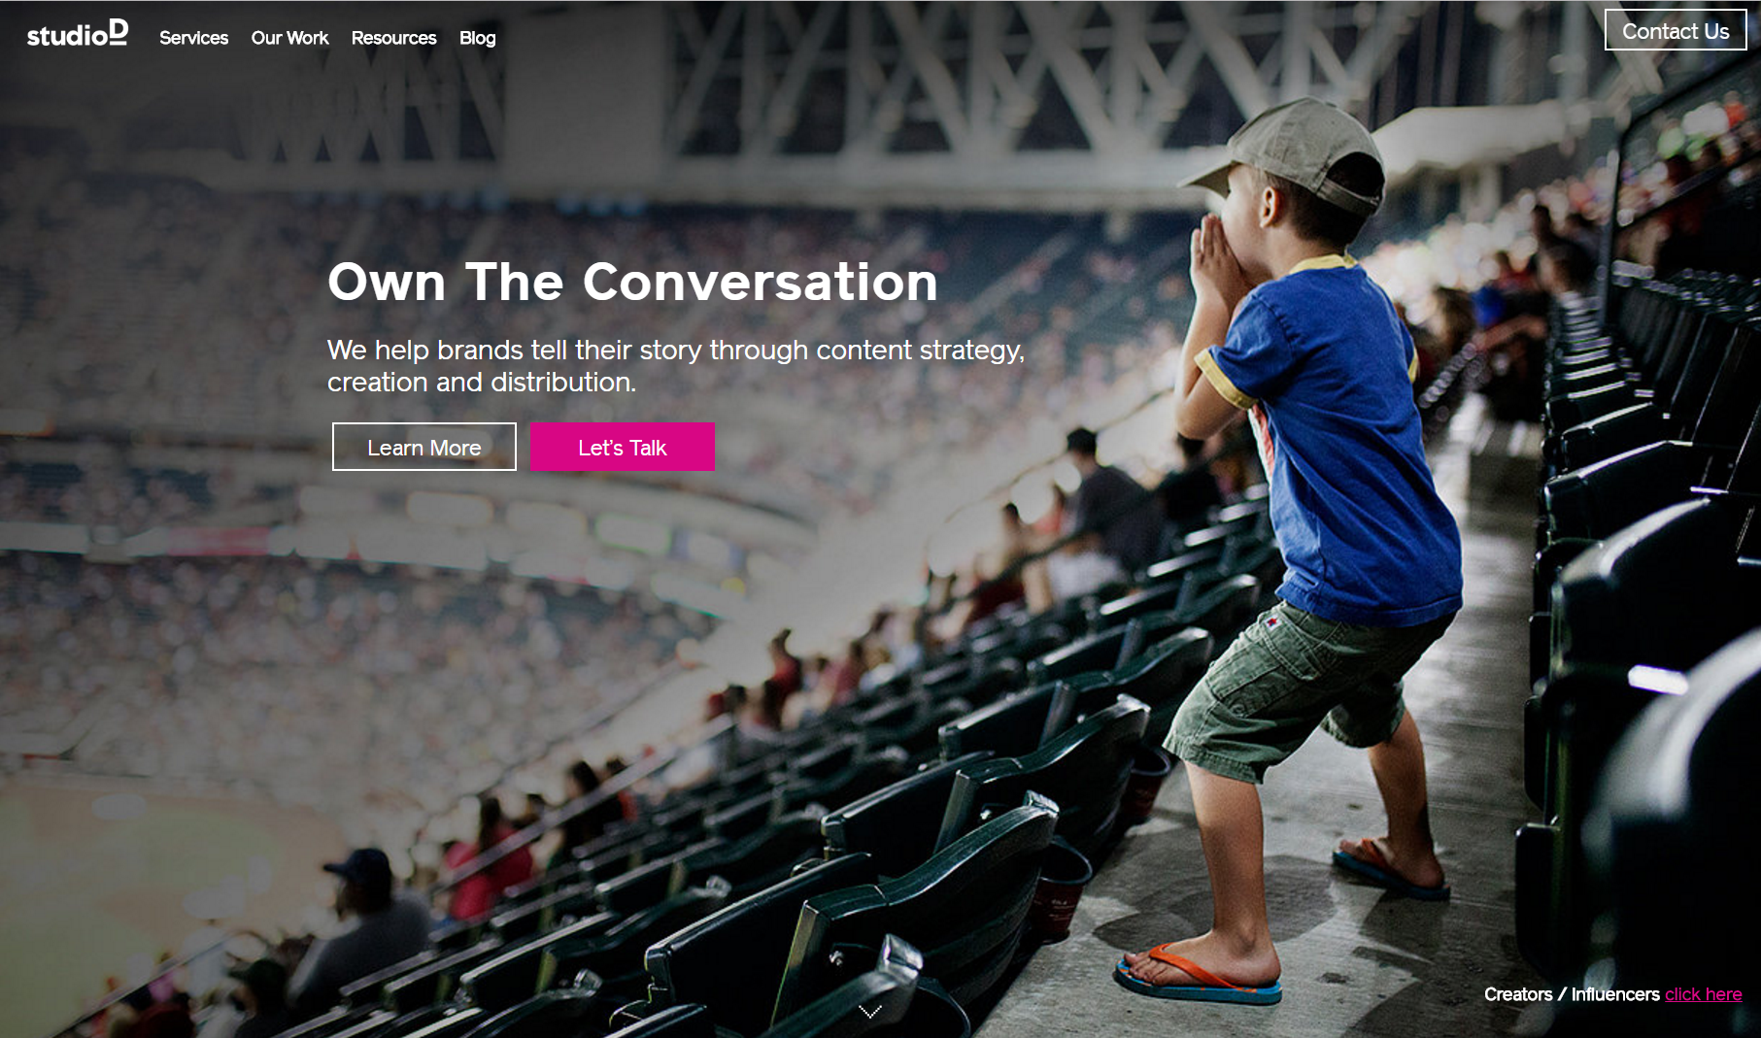Screen dimensions: 1761x1038
Task: Click the pink Let's Talk button
Action: coord(622,447)
